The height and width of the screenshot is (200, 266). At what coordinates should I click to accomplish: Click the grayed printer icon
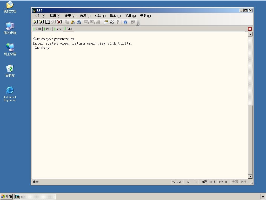[98, 22]
